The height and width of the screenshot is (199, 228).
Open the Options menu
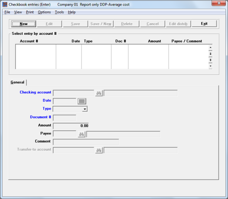[44, 12]
